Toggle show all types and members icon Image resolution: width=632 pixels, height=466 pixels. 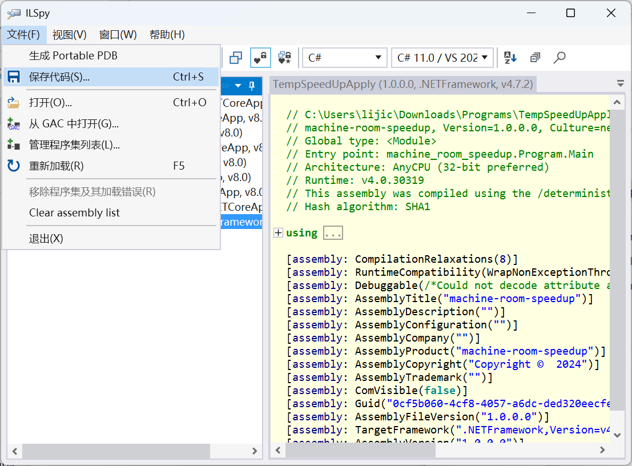(x=285, y=58)
